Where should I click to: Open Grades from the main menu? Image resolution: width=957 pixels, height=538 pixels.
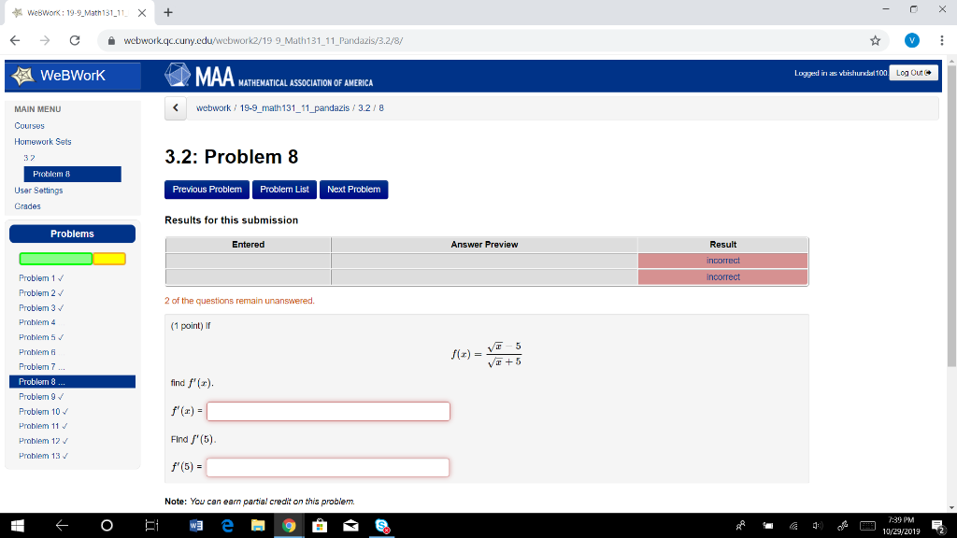click(29, 205)
